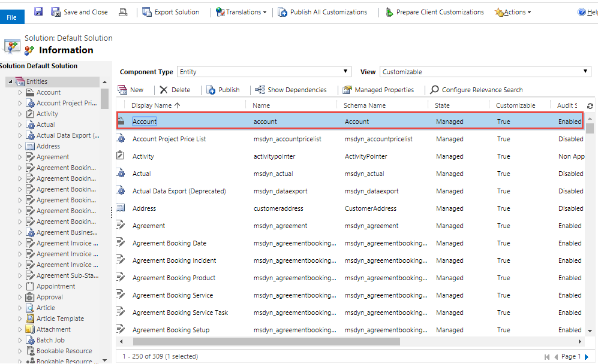Image resolution: width=598 pixels, height=364 pixels.
Task: Open the Actions menu
Action: pyautogui.click(x=513, y=12)
